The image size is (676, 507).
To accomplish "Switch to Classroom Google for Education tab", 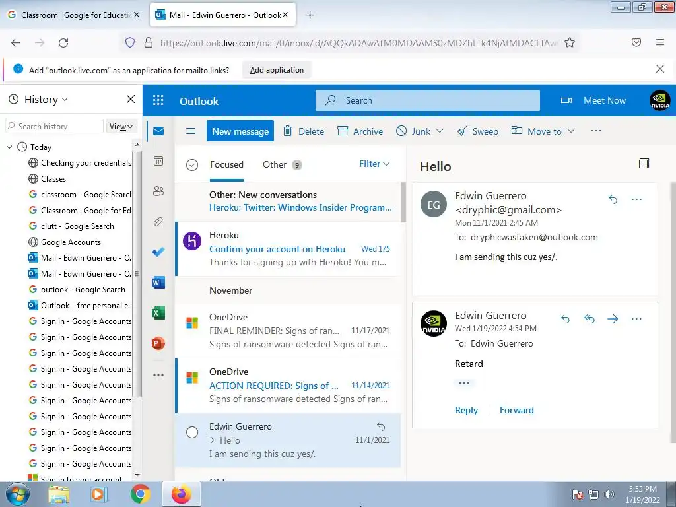I will click(74, 15).
